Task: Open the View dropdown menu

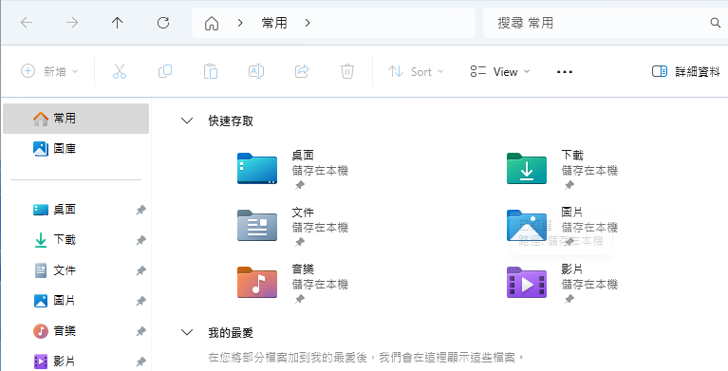Action: 499,71
